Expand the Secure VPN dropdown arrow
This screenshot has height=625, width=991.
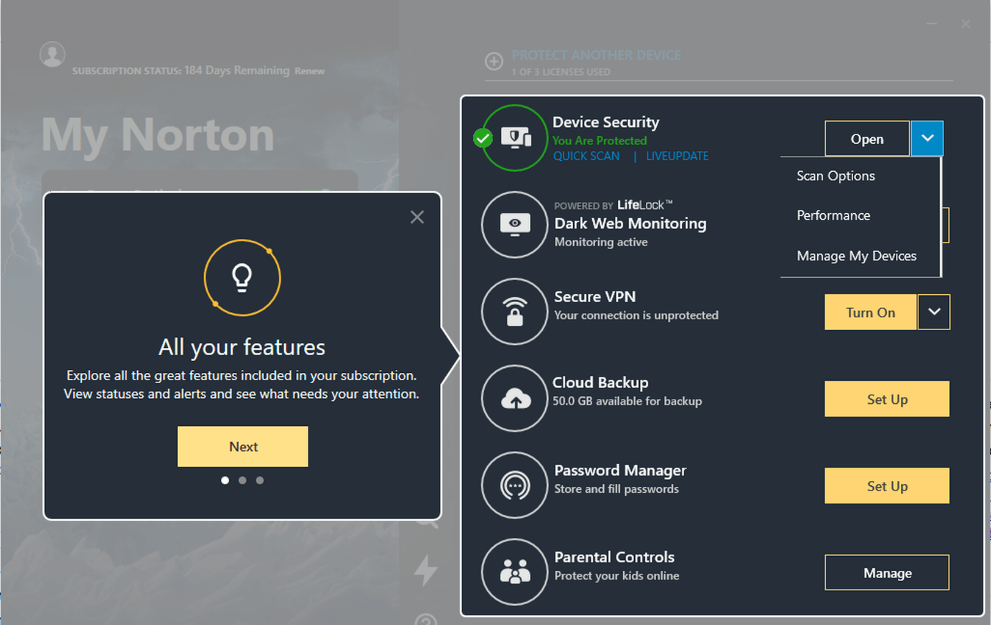(x=934, y=312)
